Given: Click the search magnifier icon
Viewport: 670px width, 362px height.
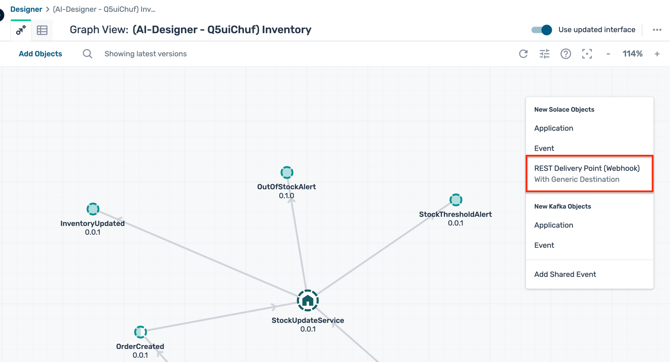Looking at the screenshot, I should tap(88, 54).
